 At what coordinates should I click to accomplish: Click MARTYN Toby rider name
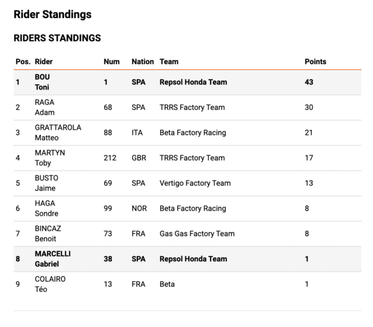pos(50,158)
